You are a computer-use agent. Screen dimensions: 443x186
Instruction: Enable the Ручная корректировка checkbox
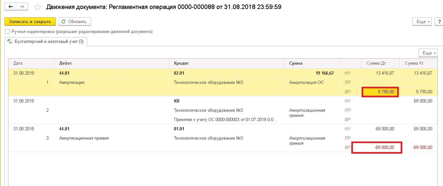click(7, 32)
